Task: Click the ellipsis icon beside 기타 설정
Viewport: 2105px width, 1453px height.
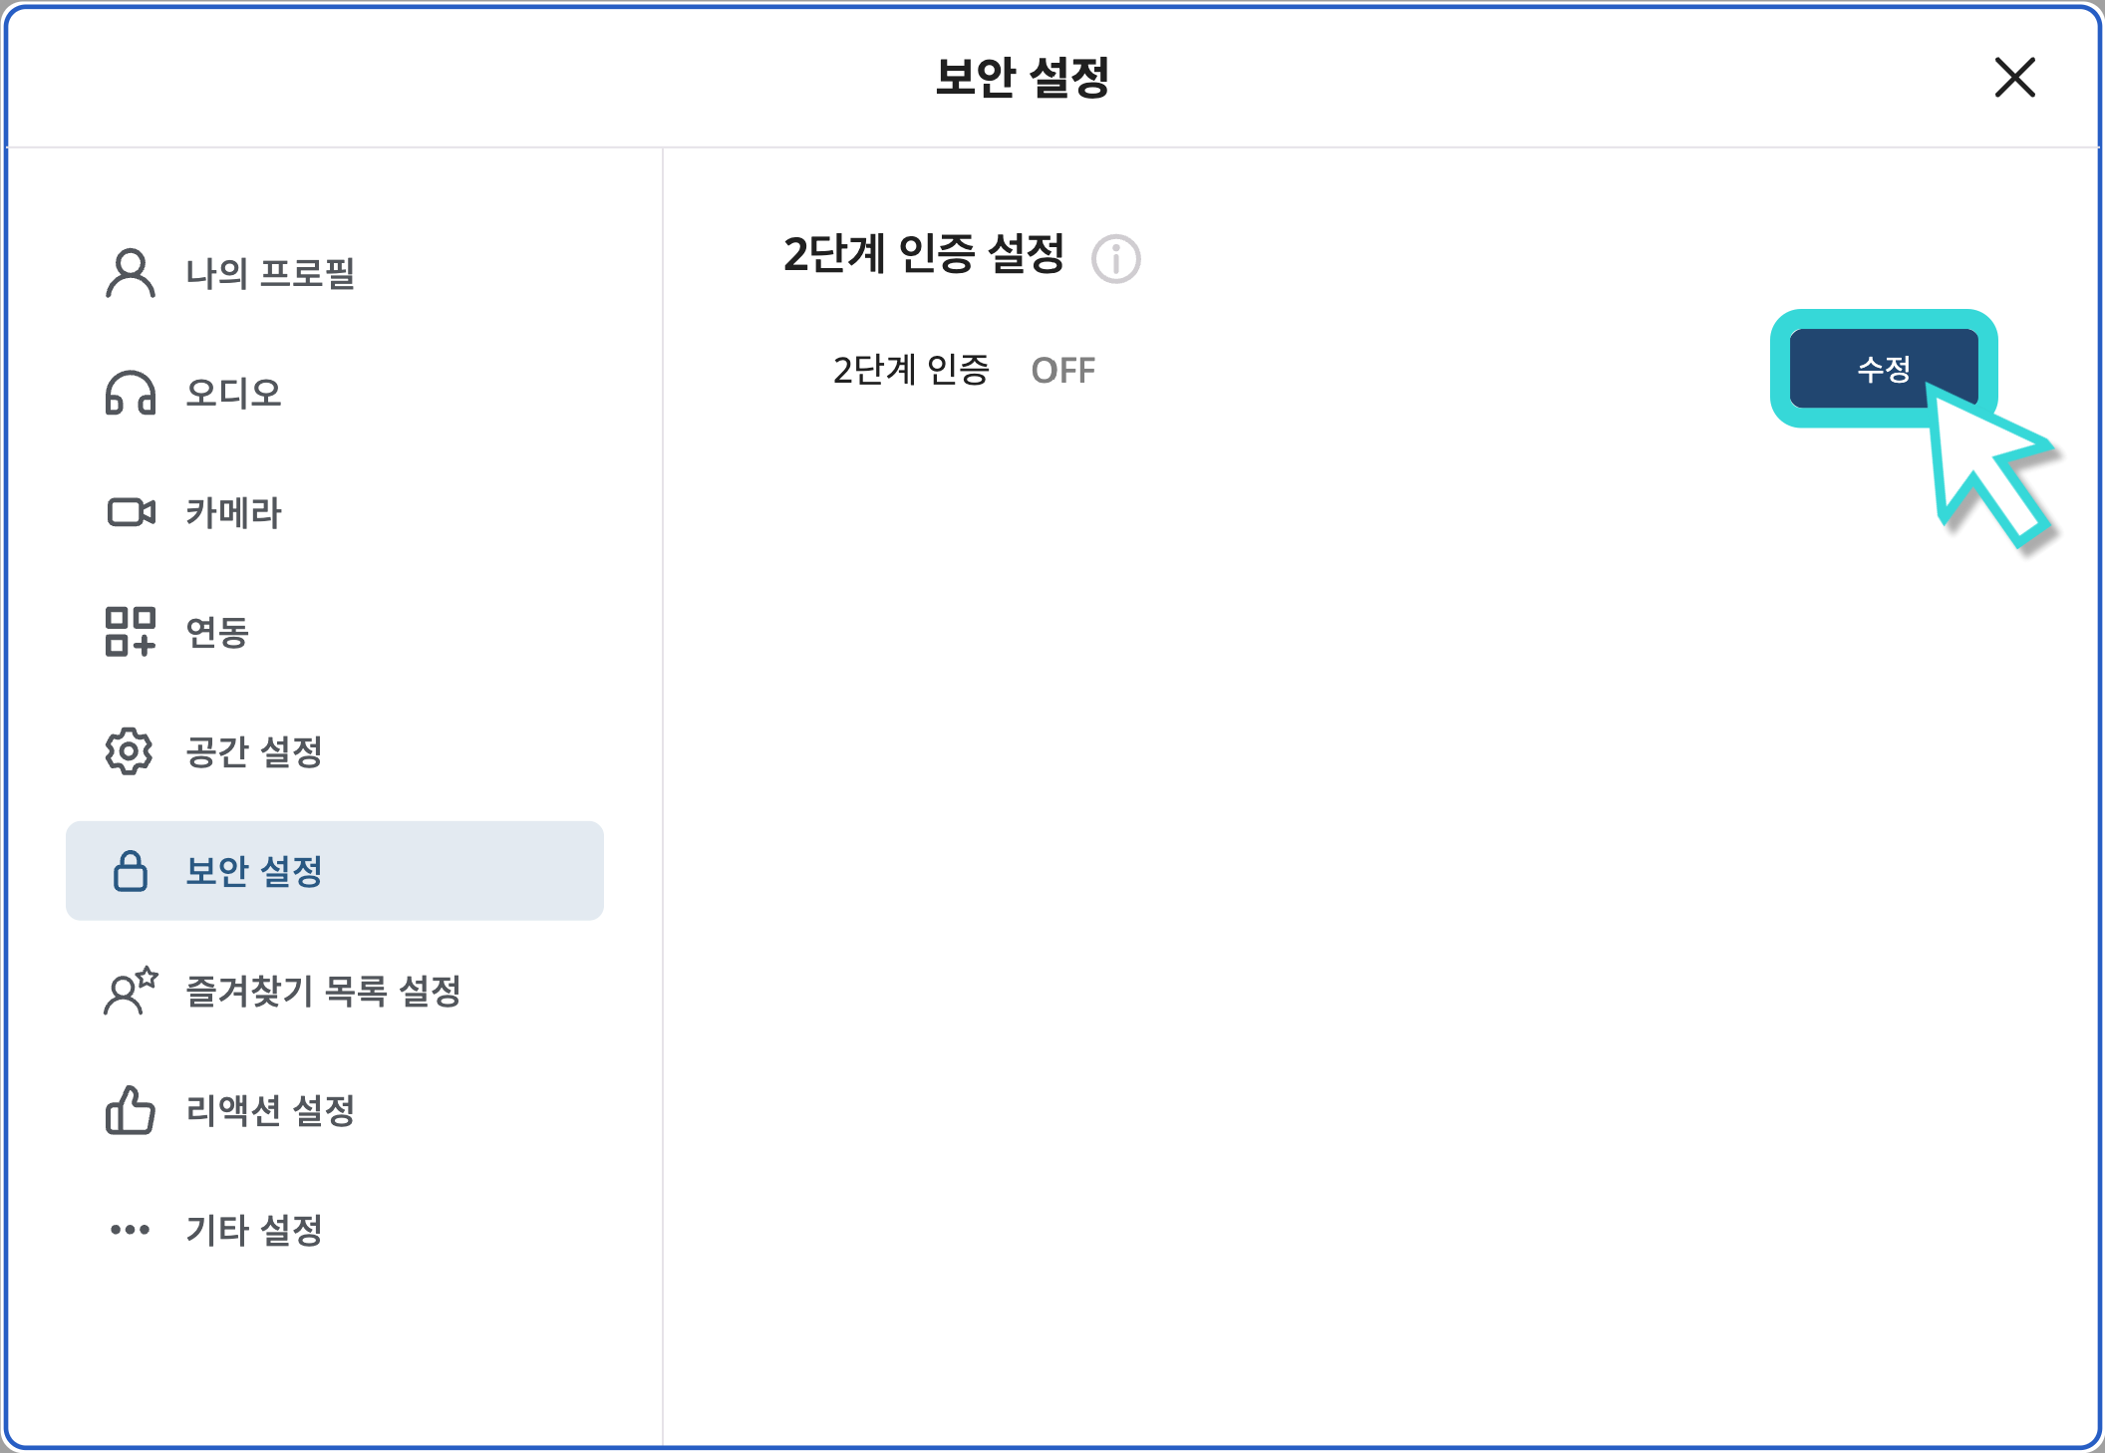Action: point(128,1232)
